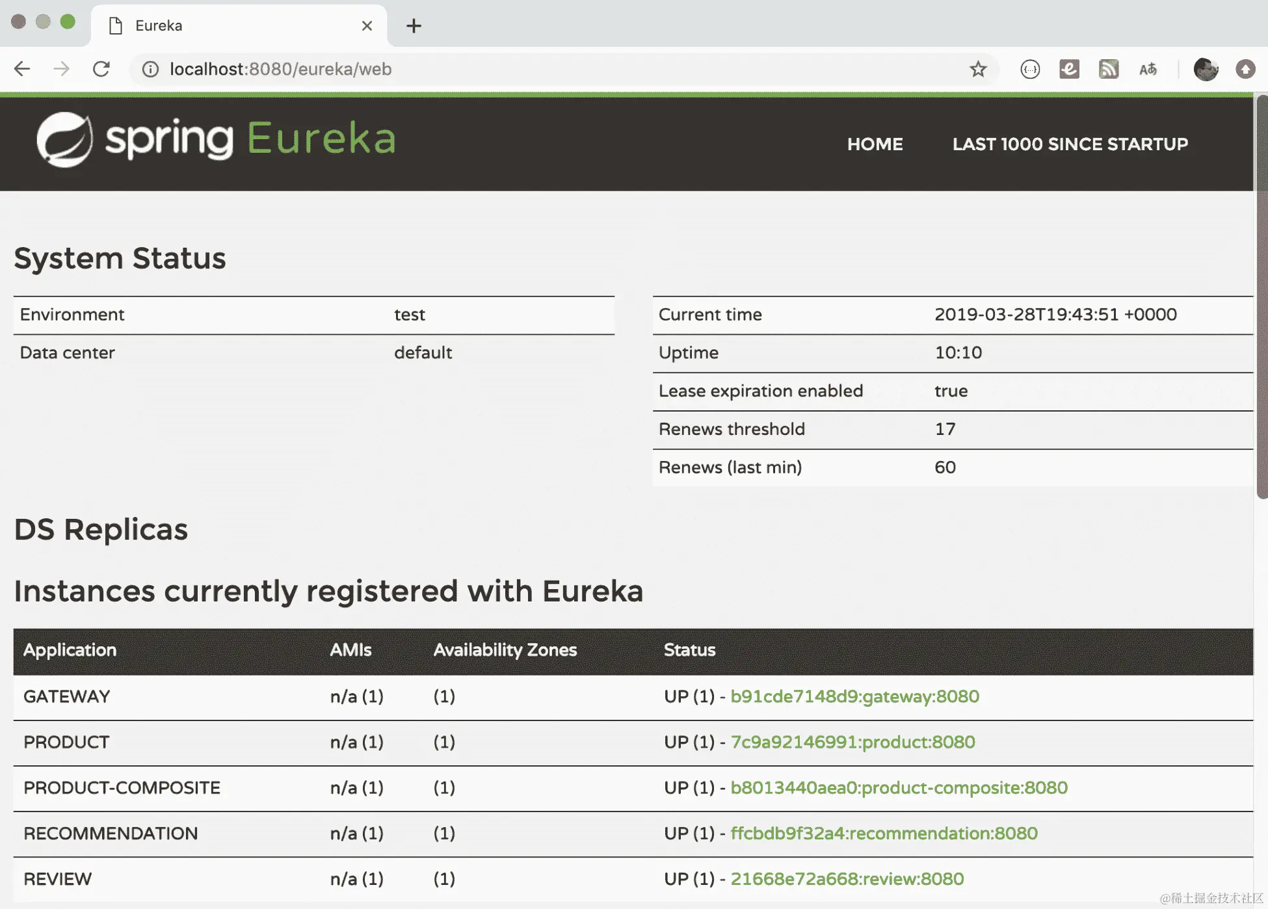Screen dimensions: 1268x909
Task: Open the user profile avatar
Action: (1206, 69)
